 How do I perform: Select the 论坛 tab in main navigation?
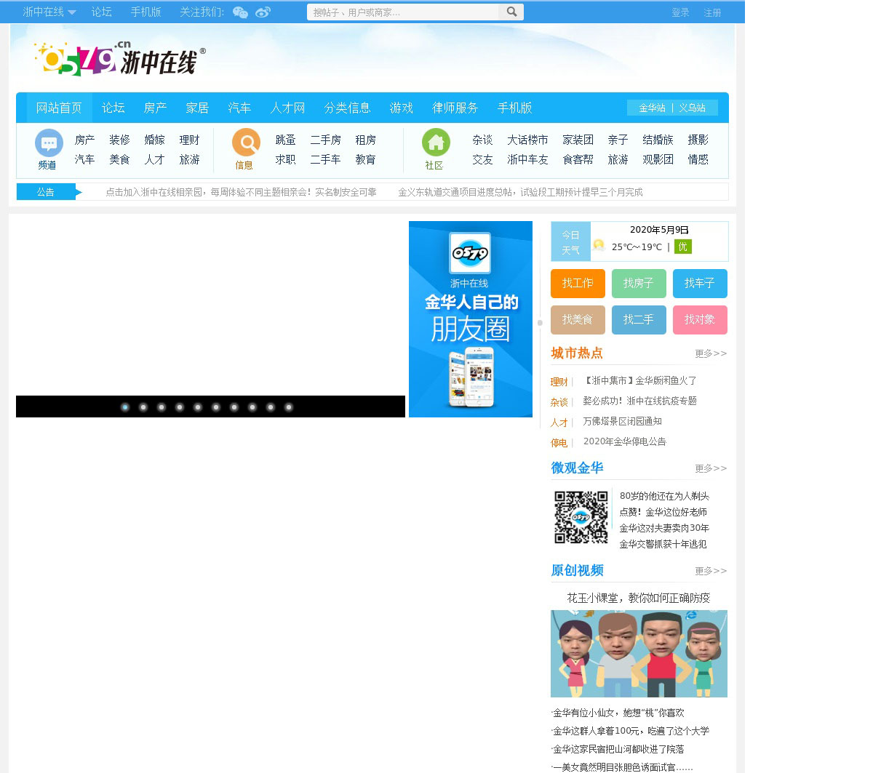tap(113, 108)
